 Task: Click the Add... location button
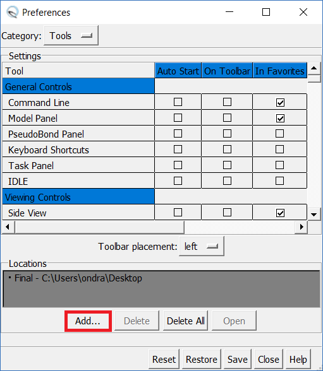click(x=88, y=321)
